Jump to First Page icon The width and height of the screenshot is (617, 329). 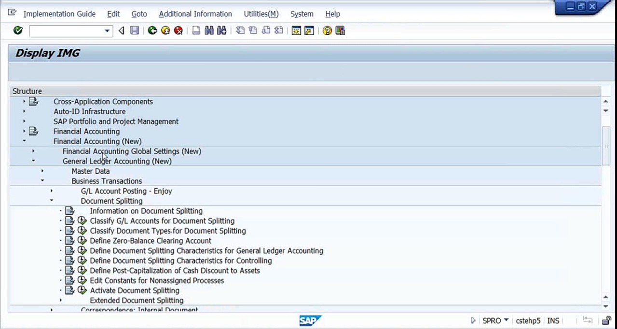(240, 30)
